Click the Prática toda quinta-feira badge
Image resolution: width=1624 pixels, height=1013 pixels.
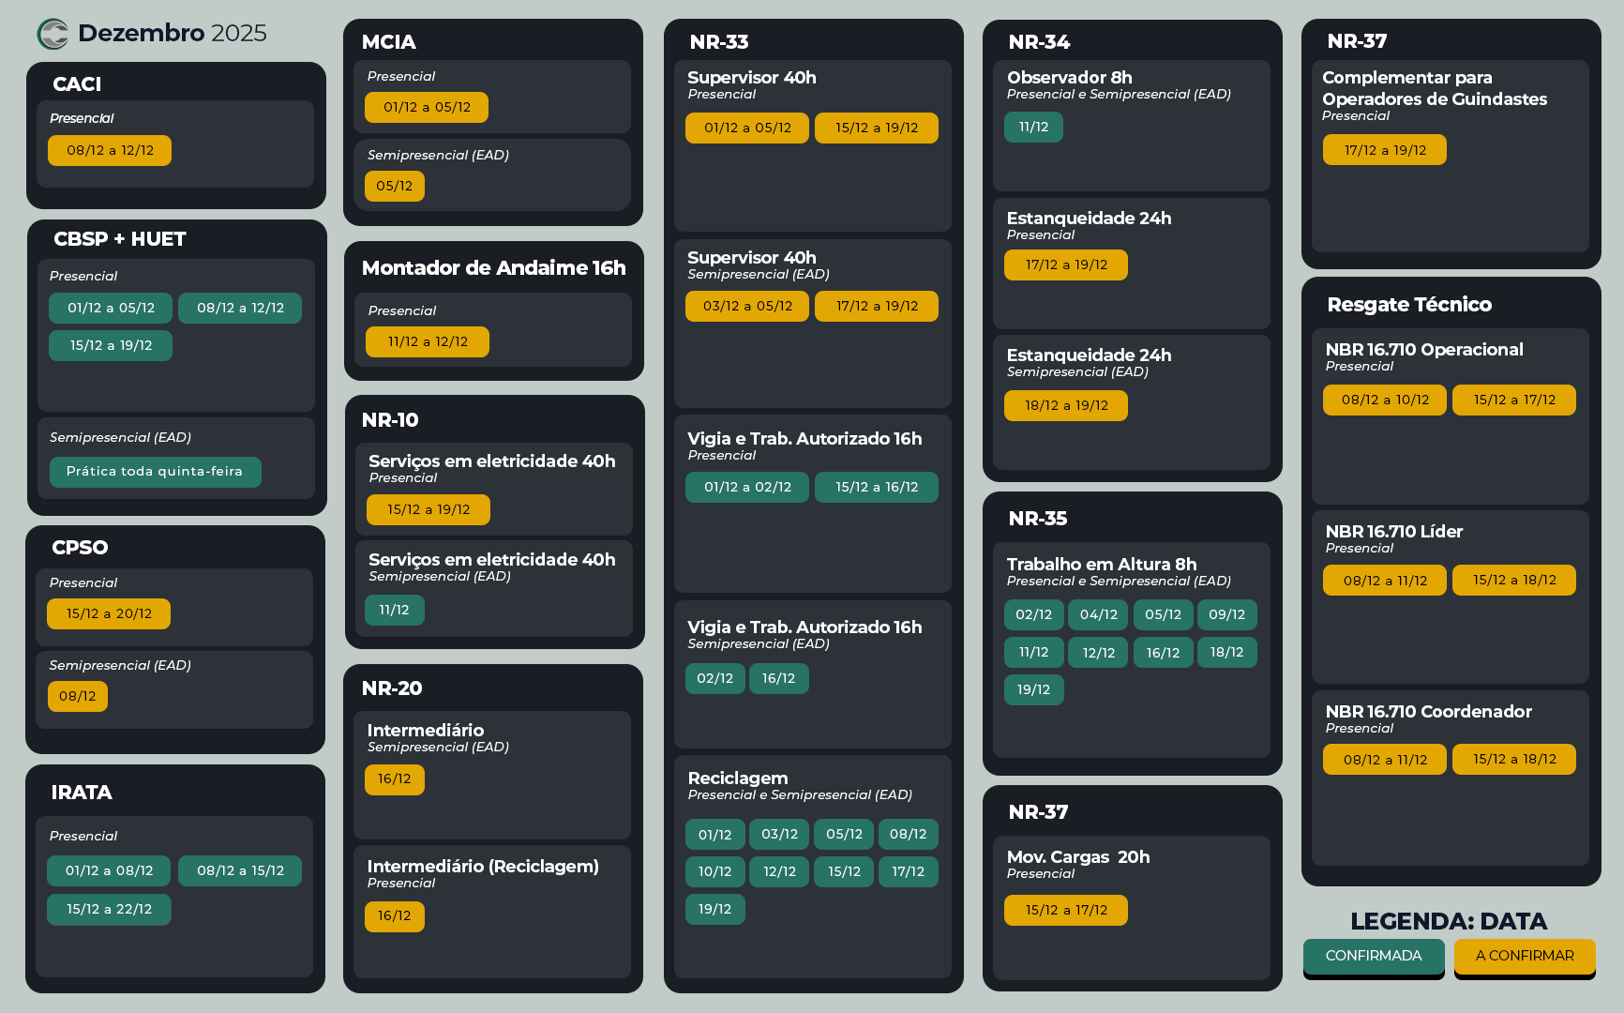pyautogui.click(x=155, y=472)
